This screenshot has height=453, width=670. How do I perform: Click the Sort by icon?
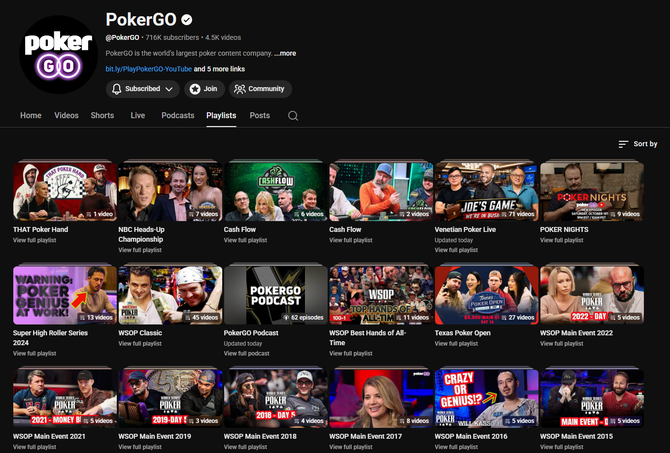[x=623, y=144]
